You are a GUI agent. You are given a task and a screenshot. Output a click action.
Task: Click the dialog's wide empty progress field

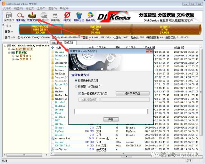tap(111, 112)
